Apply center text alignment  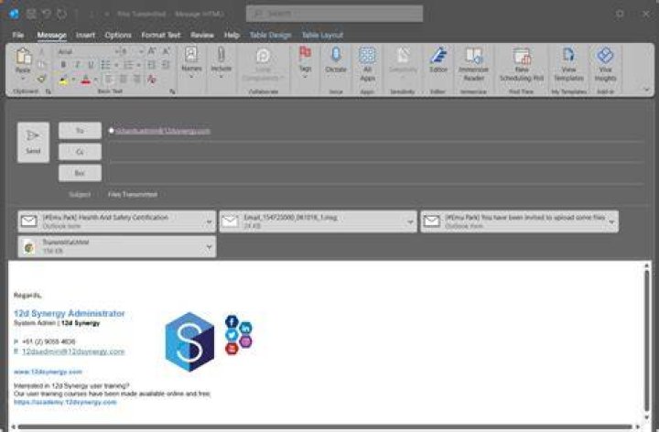tap(124, 79)
